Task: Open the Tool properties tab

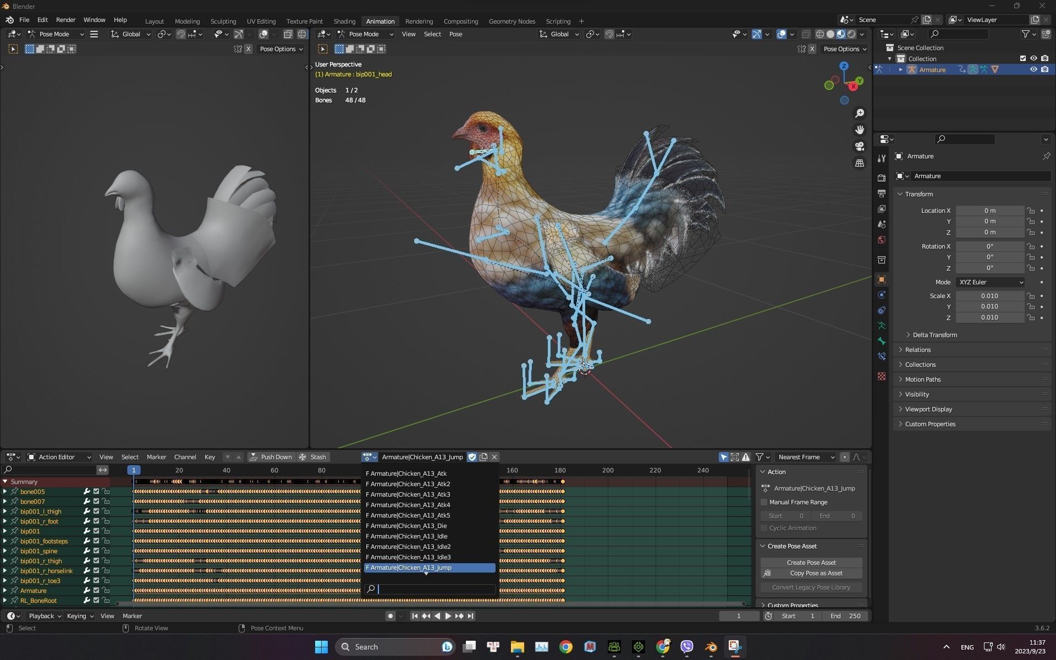Action: pos(882,158)
